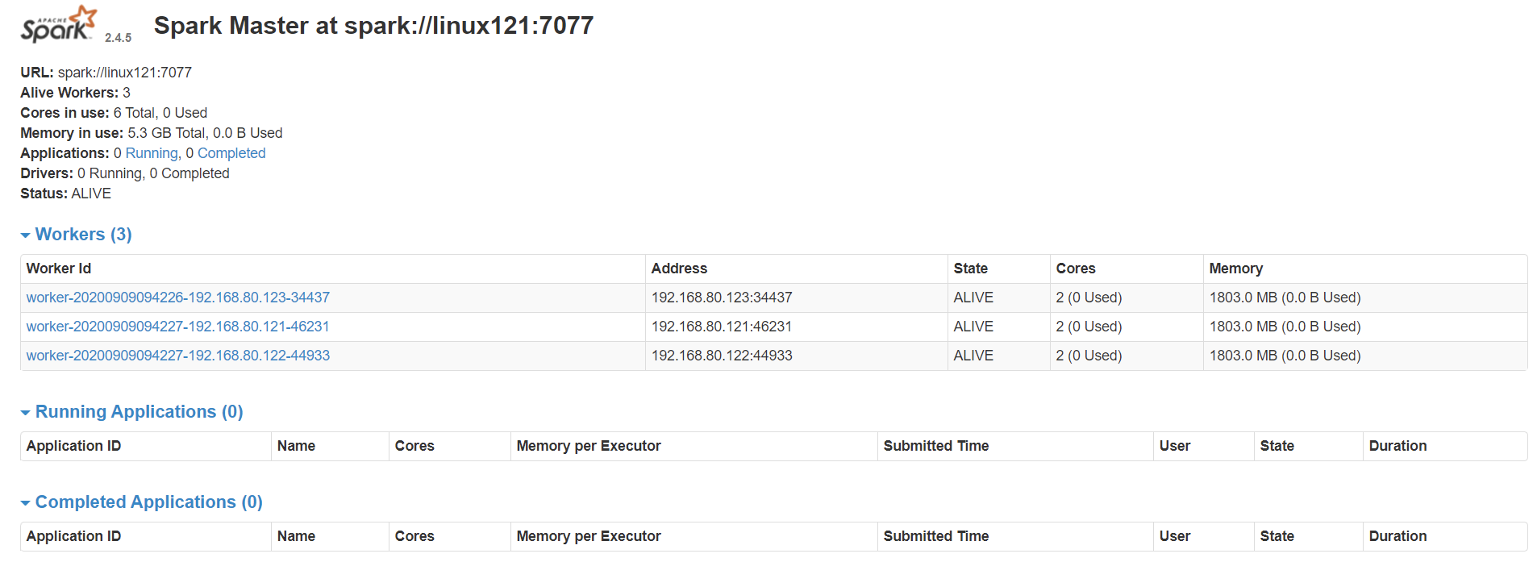Click Memory per Executor header under Completed Applications

click(589, 536)
